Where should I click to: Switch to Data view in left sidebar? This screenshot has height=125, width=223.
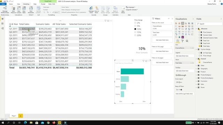click(2, 24)
